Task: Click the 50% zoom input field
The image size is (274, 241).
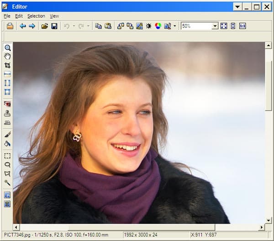Action: (196, 26)
